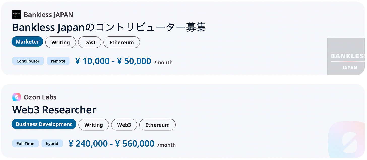Image resolution: width=367 pixels, height=160 pixels.
Task: Open the Bankless Japan contributor job title
Action: (109, 27)
